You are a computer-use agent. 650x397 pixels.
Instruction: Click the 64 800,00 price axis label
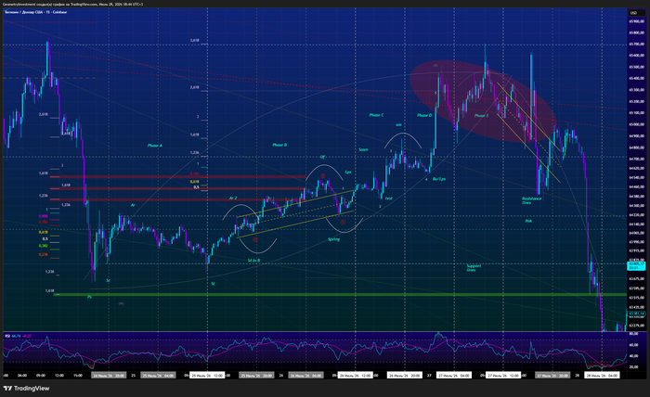(636, 147)
